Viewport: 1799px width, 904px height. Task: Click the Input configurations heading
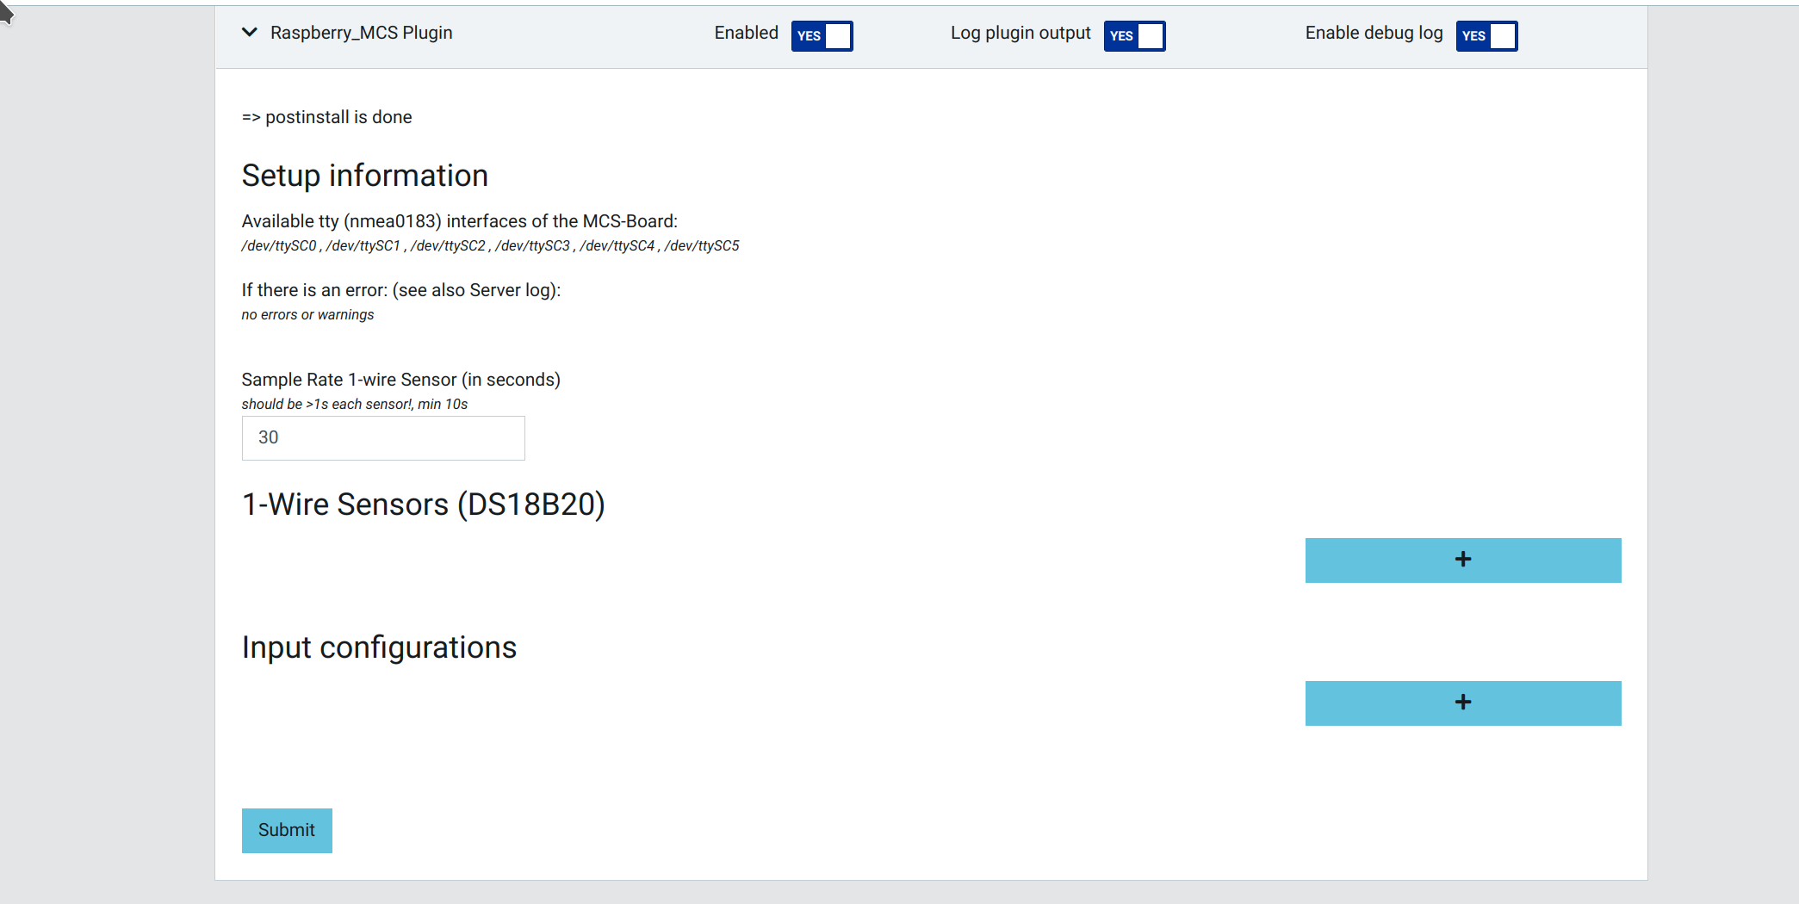click(379, 647)
